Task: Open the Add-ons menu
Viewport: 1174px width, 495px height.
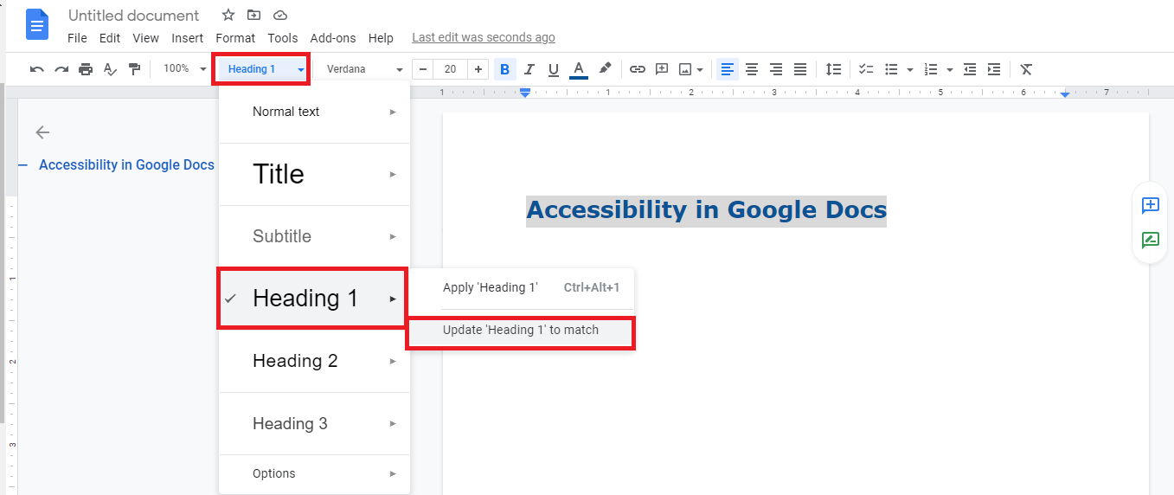Action: click(x=333, y=38)
